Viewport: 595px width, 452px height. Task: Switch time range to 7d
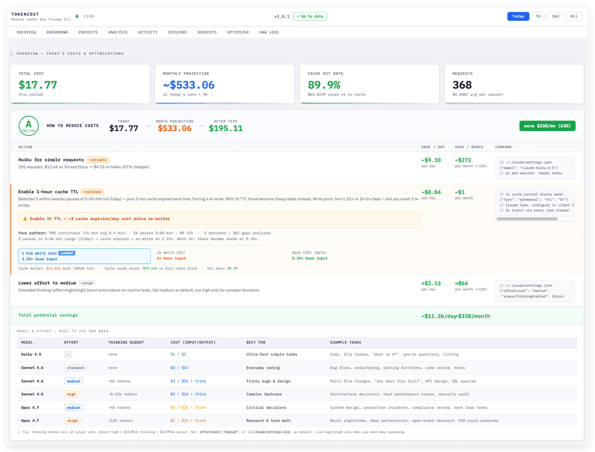(x=538, y=17)
